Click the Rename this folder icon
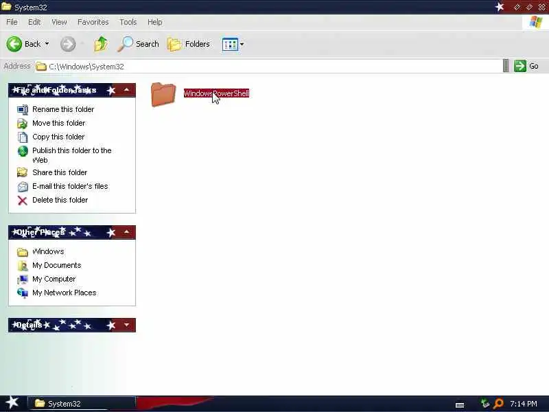 coord(23,110)
